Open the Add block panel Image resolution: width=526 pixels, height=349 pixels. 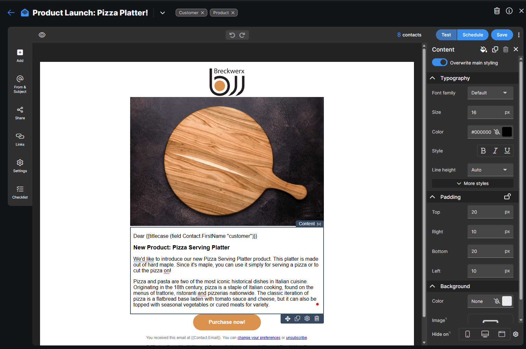20,55
